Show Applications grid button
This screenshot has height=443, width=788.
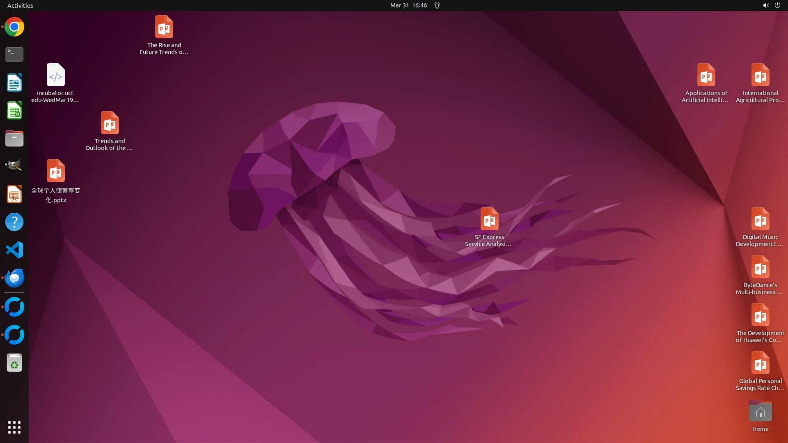(x=14, y=427)
